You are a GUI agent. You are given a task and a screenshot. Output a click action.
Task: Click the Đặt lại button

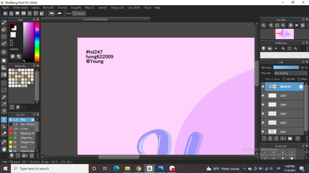79,13
